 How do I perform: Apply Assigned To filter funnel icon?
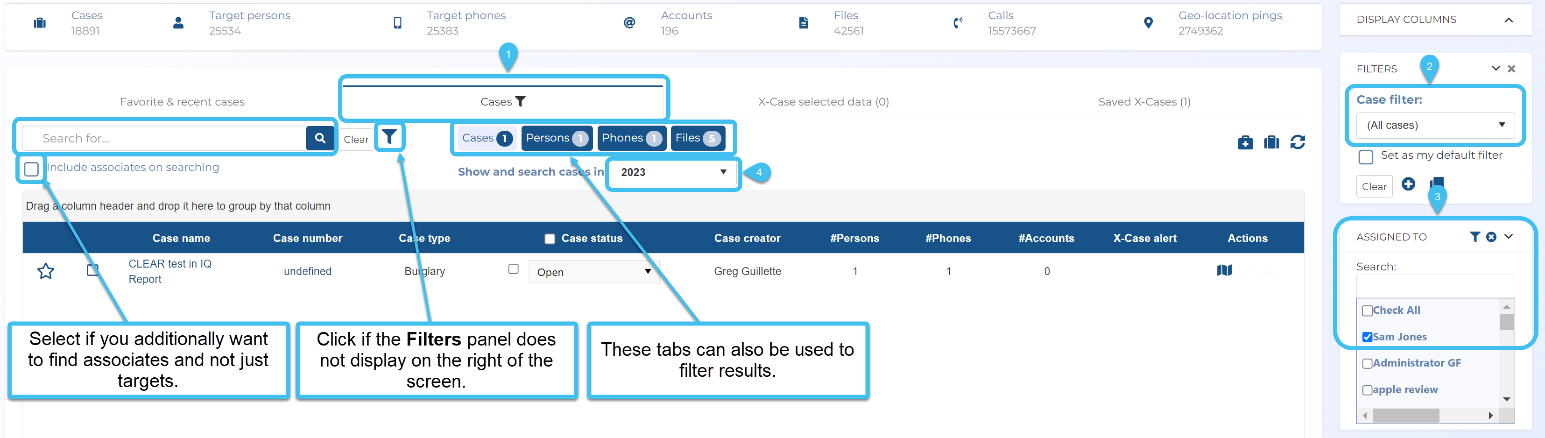pyautogui.click(x=1475, y=237)
